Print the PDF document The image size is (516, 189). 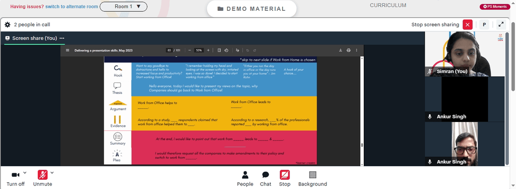point(348,50)
